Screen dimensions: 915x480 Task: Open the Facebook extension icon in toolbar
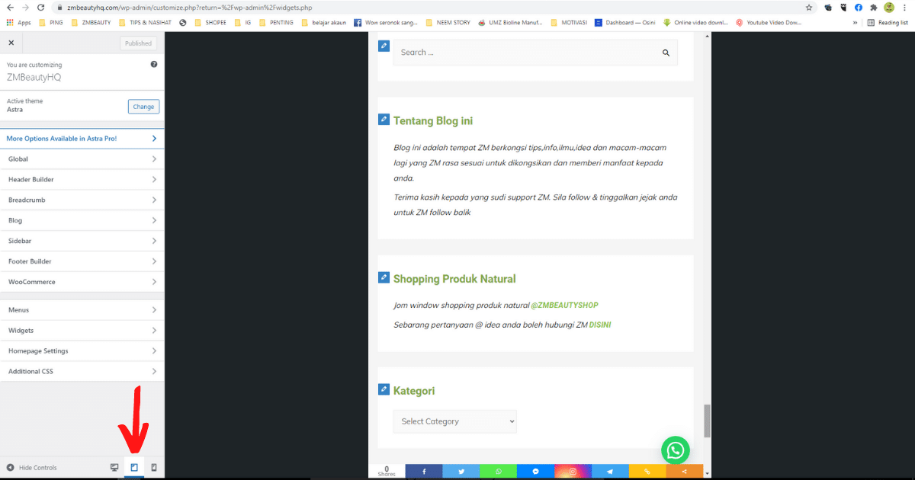coord(859,8)
